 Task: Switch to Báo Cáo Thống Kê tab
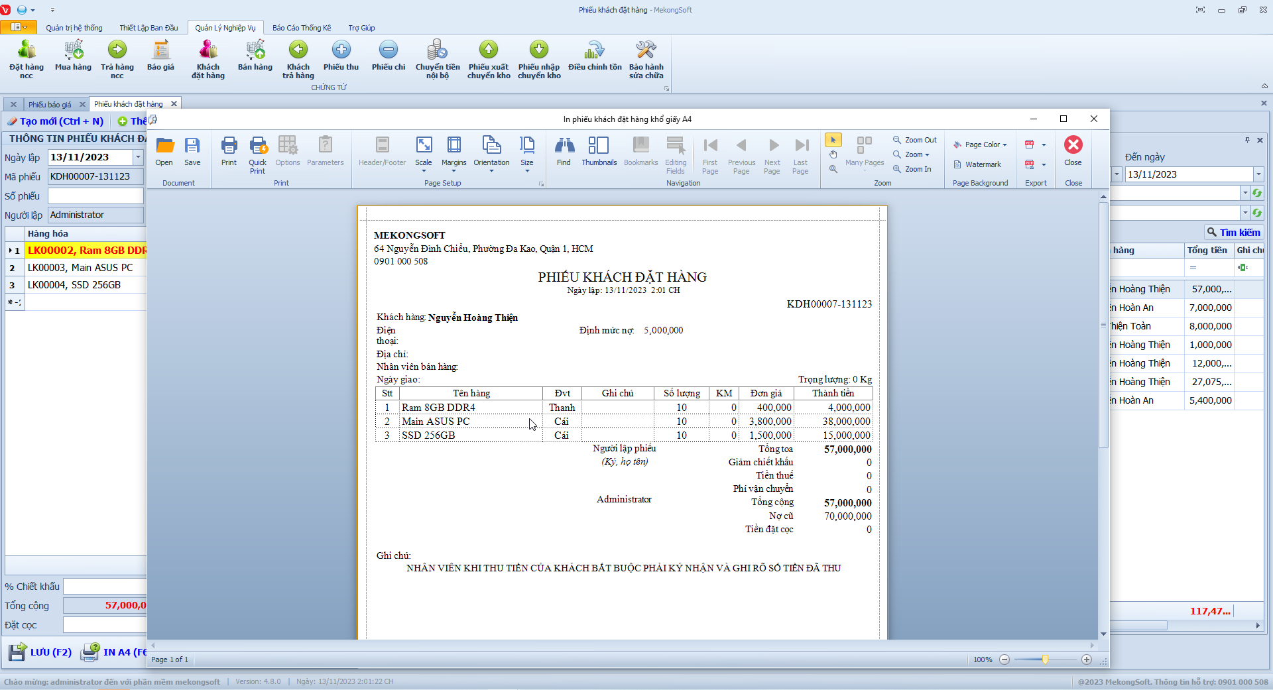pos(302,28)
